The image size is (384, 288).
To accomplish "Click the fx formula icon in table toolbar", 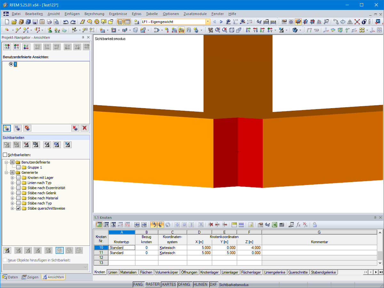I will [x=298, y=225].
